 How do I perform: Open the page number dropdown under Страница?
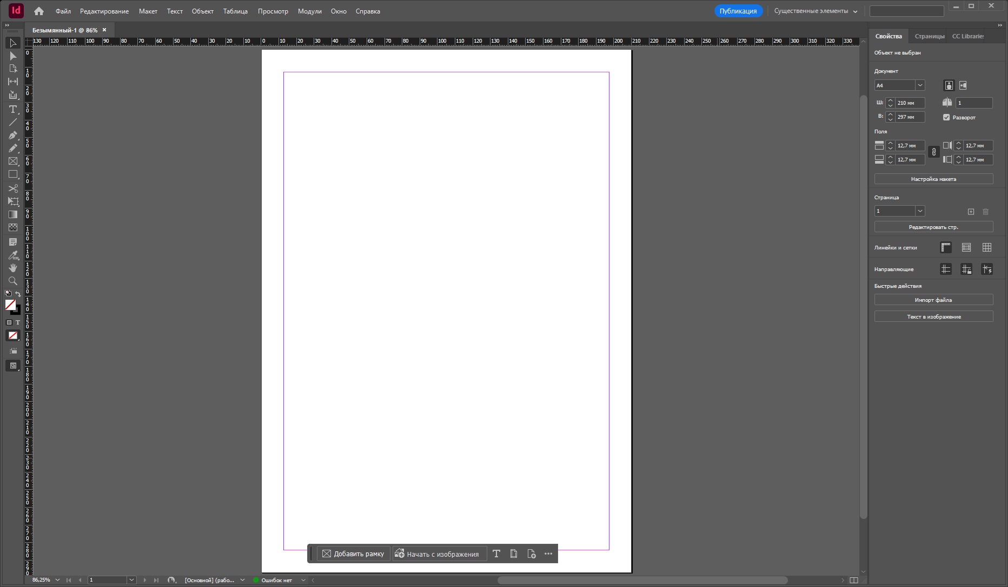(920, 211)
